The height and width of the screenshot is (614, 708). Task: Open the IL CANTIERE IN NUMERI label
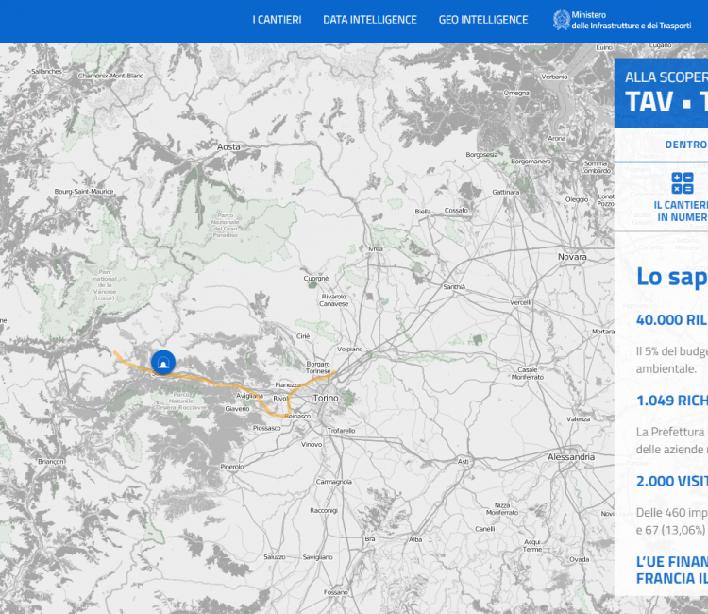[681, 211]
